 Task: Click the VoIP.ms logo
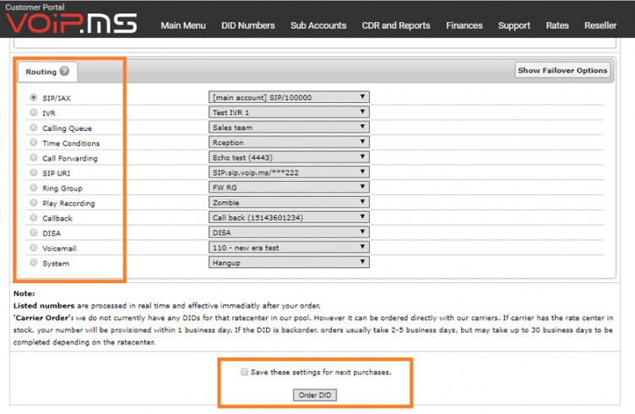71,23
